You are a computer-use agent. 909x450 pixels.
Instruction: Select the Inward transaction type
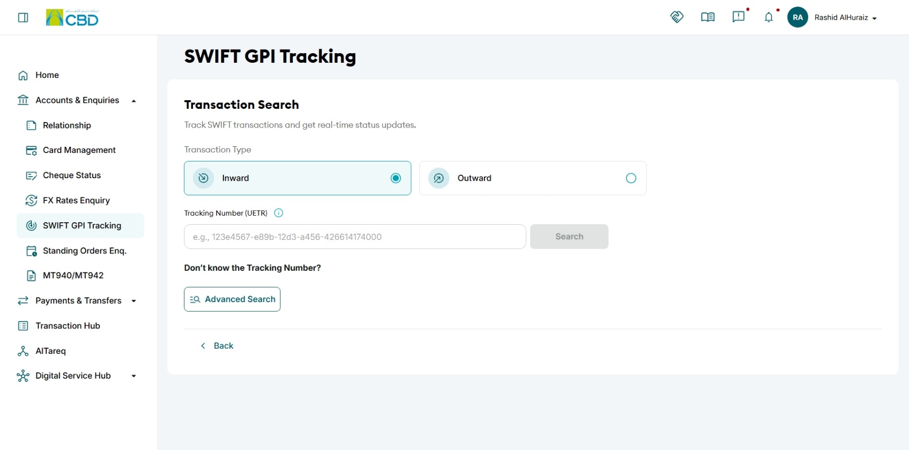coord(297,178)
